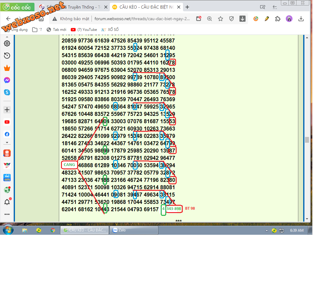Open Facebook sidebar shortcut
This screenshot has height=291, width=316.
[7, 134]
